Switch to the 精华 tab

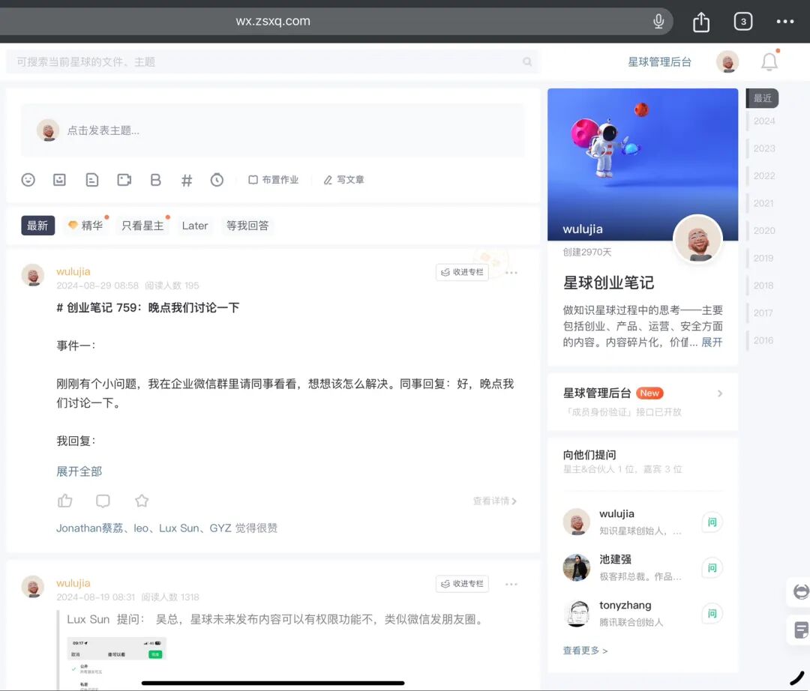click(85, 226)
